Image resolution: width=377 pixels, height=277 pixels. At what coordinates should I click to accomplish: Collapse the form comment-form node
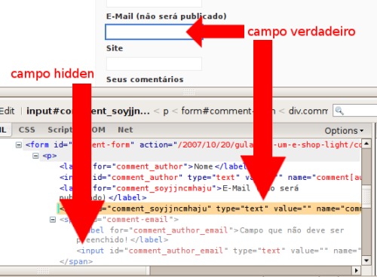(19, 145)
